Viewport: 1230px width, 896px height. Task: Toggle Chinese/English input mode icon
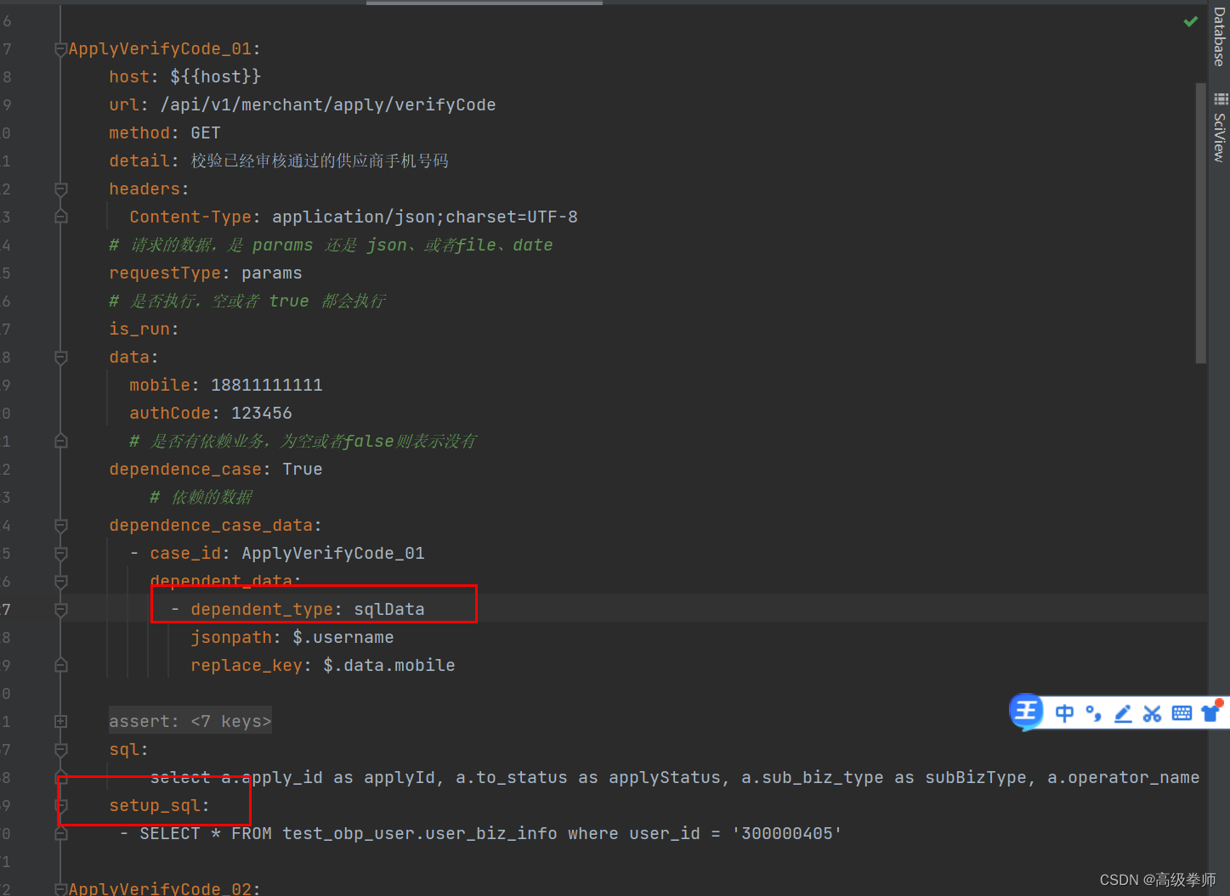coord(1064,713)
